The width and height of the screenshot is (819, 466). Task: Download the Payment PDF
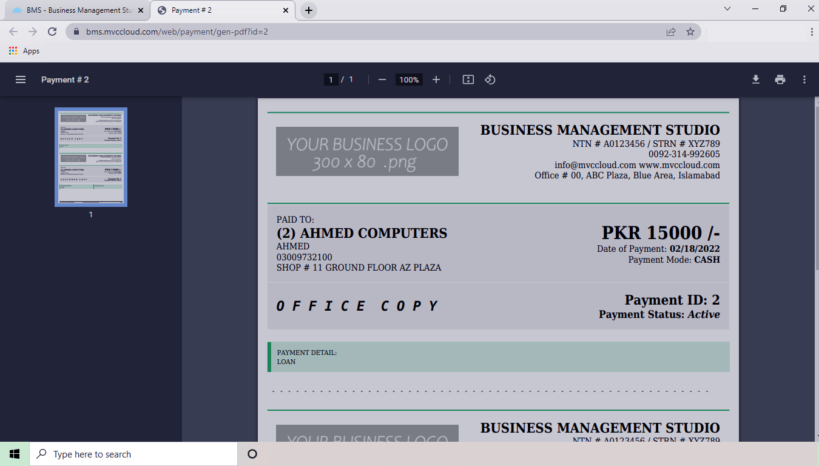756,79
